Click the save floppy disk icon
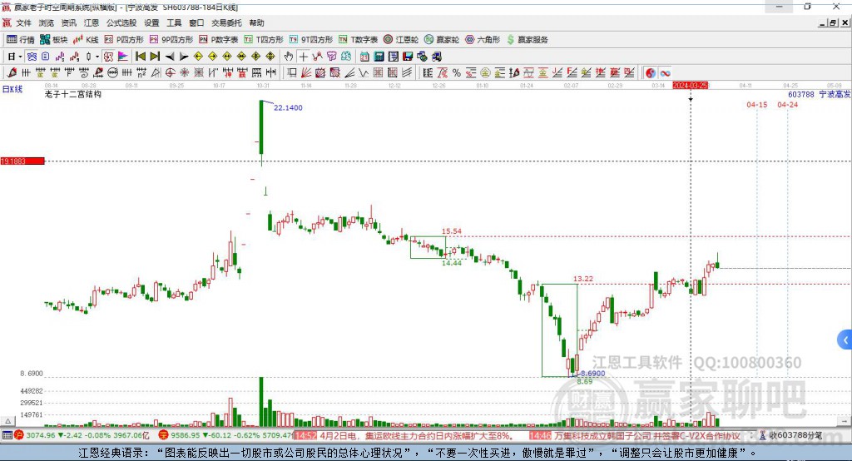Image resolution: width=852 pixels, height=461 pixels. pyautogui.click(x=408, y=57)
